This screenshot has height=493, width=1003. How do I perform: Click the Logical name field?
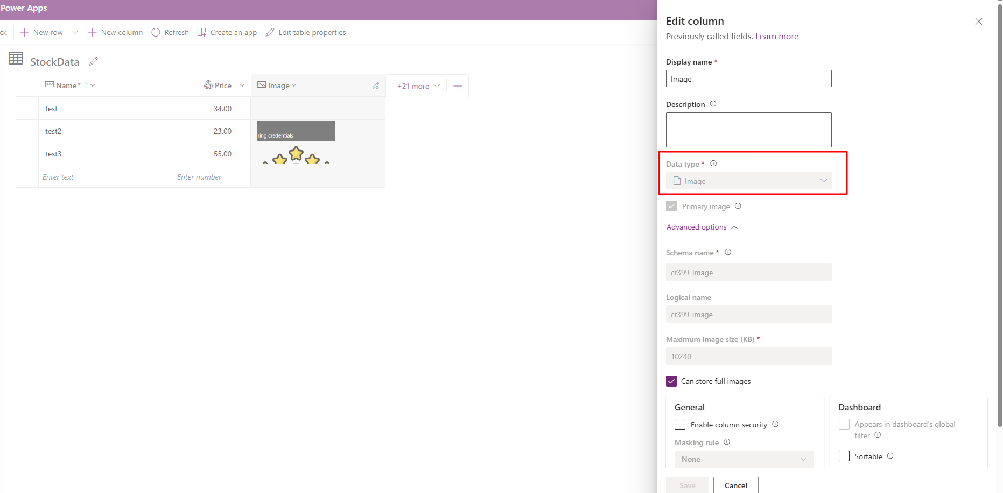coord(749,314)
